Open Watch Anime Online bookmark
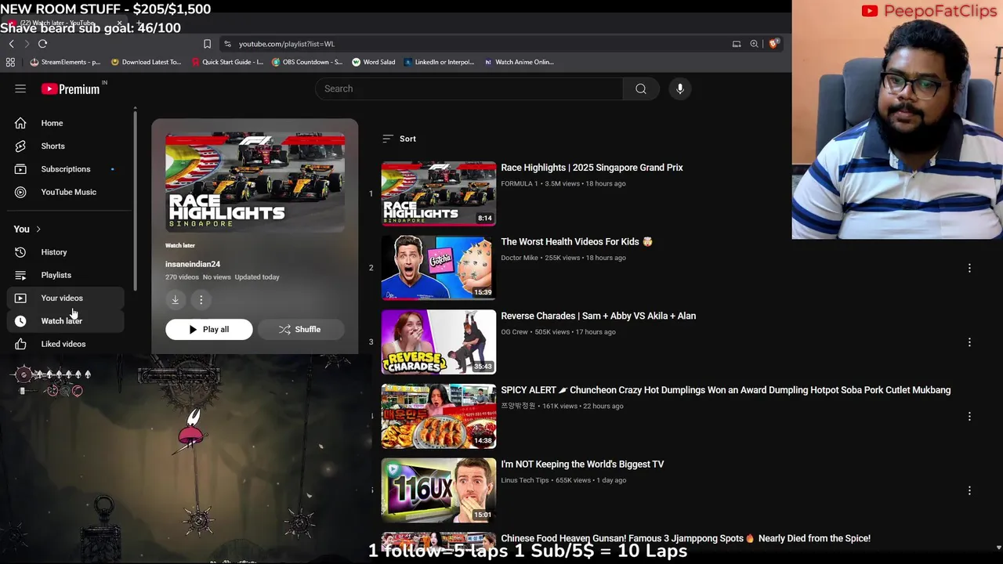Viewport: 1003px width, 564px height. 519,62
